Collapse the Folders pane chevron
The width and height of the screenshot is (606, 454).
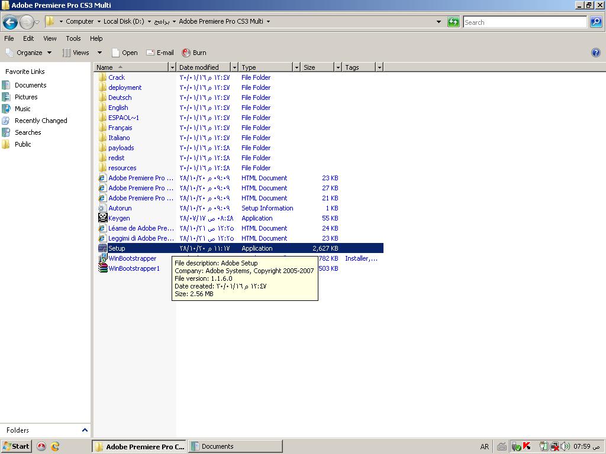coord(85,430)
